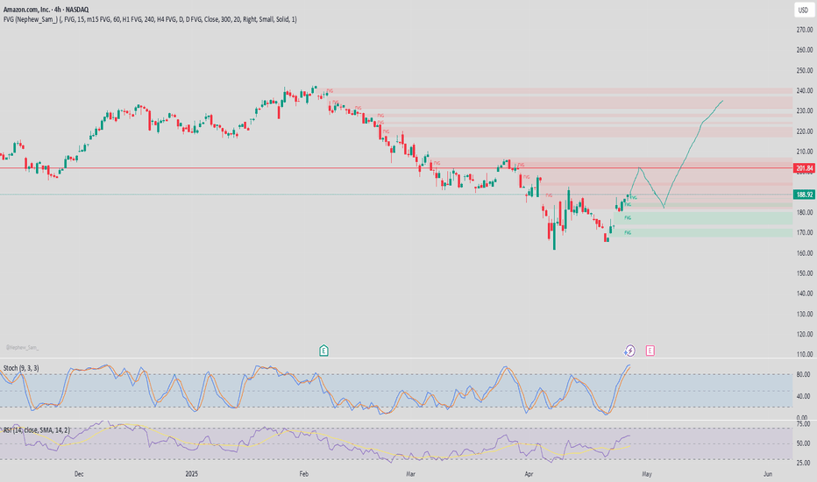Click the 2025 label on the time axis
The width and height of the screenshot is (817, 482).
192,473
